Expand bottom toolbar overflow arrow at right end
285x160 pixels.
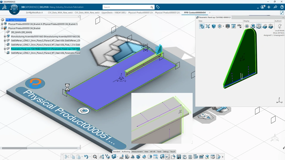pyautogui.click(x=223, y=157)
